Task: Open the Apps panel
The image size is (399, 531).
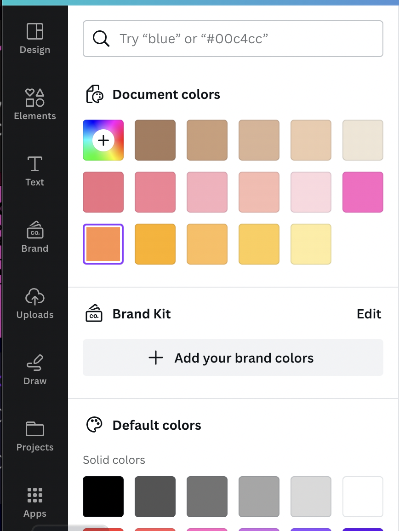Action: [x=34, y=501]
